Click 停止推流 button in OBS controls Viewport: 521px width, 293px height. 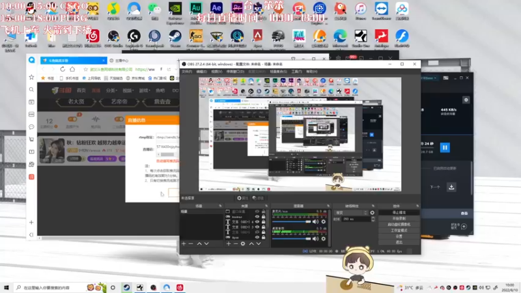click(x=399, y=212)
